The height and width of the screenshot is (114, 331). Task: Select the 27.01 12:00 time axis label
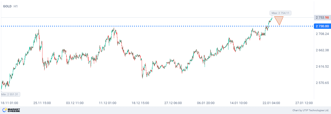click(304, 103)
